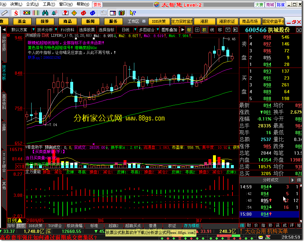
Task: Click the red dollar sign icon
Action: click(x=16, y=13)
